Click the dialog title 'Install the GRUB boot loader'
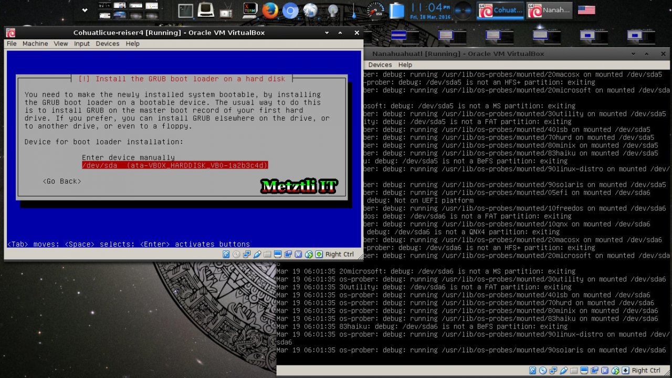Viewport: 672px width, 378px height. coord(182,79)
